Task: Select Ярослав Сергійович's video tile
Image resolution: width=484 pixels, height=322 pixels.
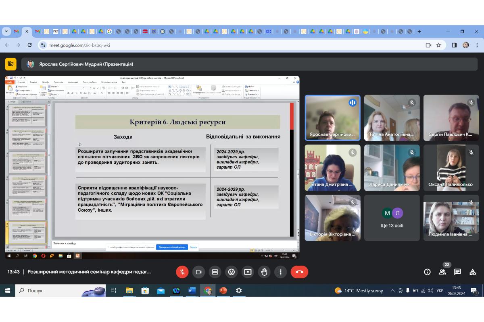Action: tap(332, 118)
